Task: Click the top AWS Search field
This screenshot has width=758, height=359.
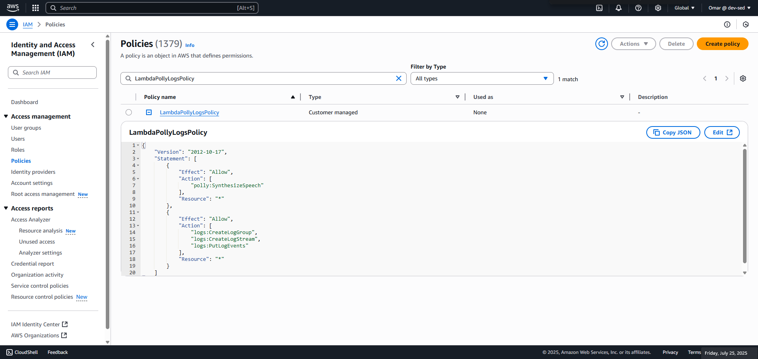Action: [x=152, y=8]
